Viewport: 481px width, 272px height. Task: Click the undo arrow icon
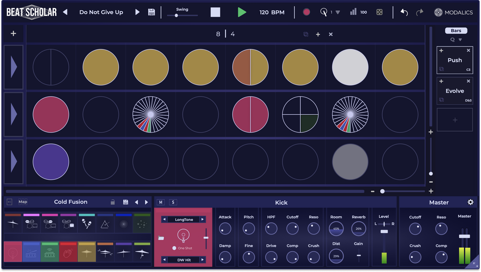(x=404, y=12)
